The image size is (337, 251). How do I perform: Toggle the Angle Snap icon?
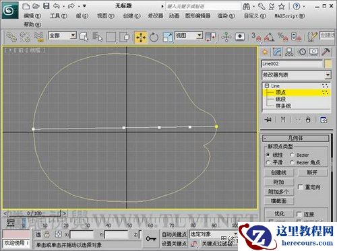point(270,37)
